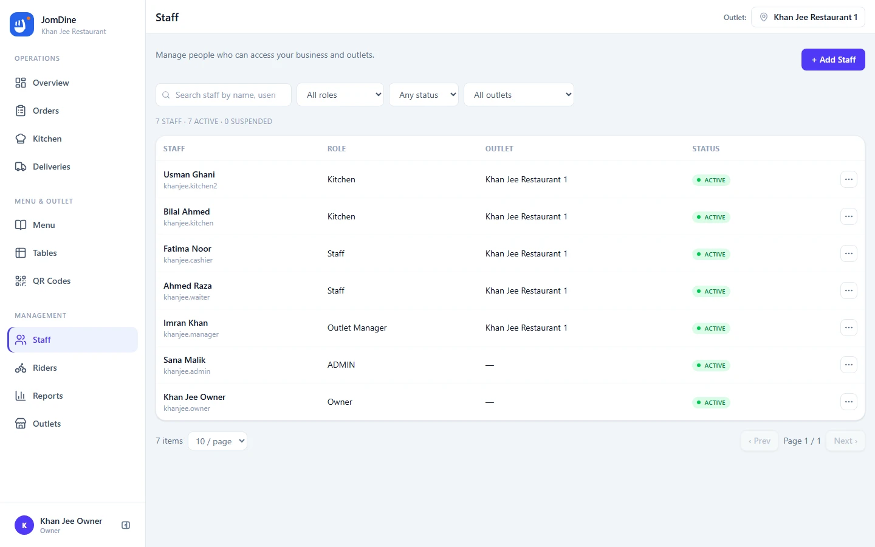Click the ADMIN role cell
This screenshot has width=875, height=547.
pos(341,365)
